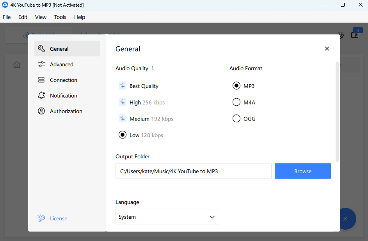Open the Authorization settings tab

coord(67,111)
